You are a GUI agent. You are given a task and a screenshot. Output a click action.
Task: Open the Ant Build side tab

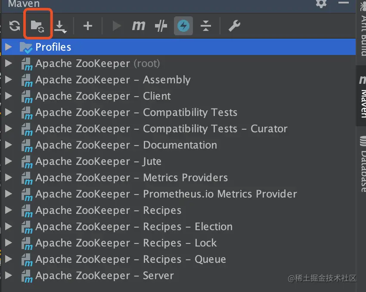coord(363,29)
